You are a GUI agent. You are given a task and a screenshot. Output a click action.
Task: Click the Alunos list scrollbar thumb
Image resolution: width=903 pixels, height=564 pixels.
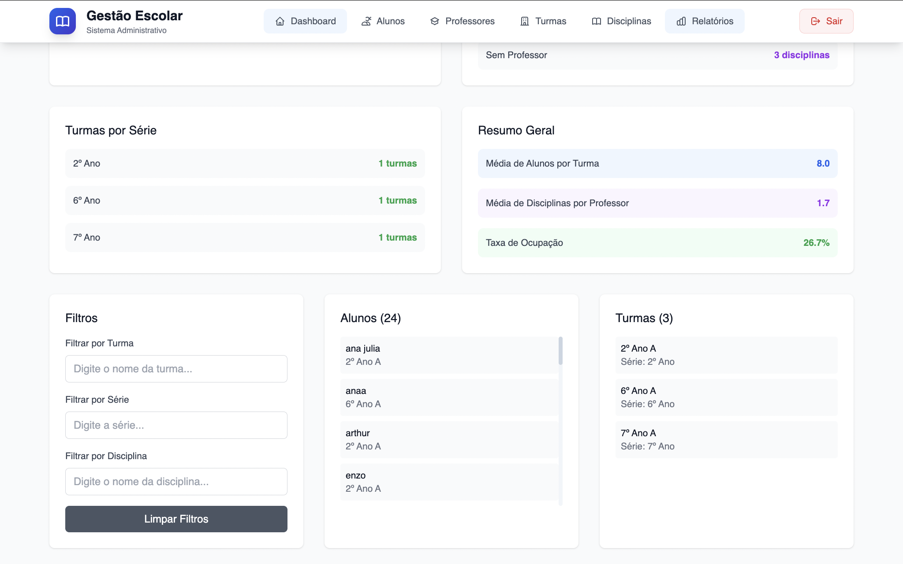pos(560,351)
